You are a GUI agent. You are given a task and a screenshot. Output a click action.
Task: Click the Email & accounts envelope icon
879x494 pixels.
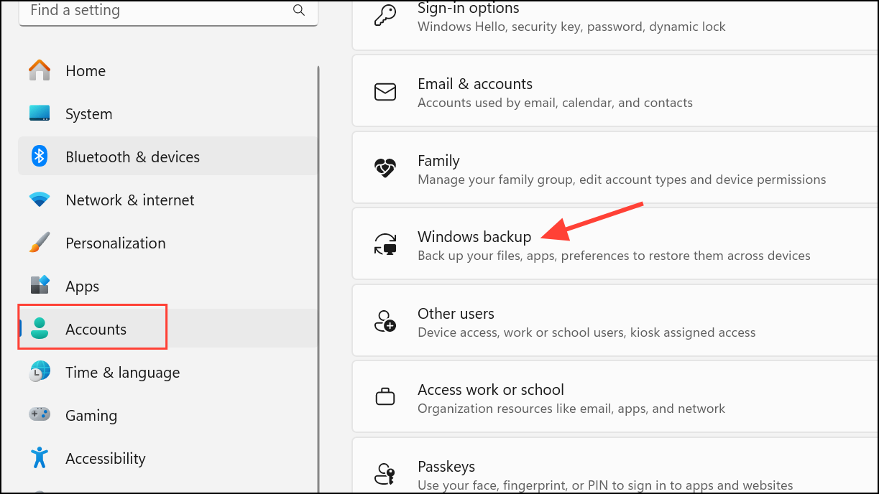click(x=385, y=91)
